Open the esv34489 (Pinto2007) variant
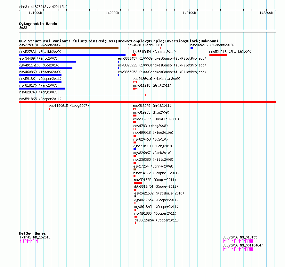This screenshot has height=267, width=285. click(38, 58)
